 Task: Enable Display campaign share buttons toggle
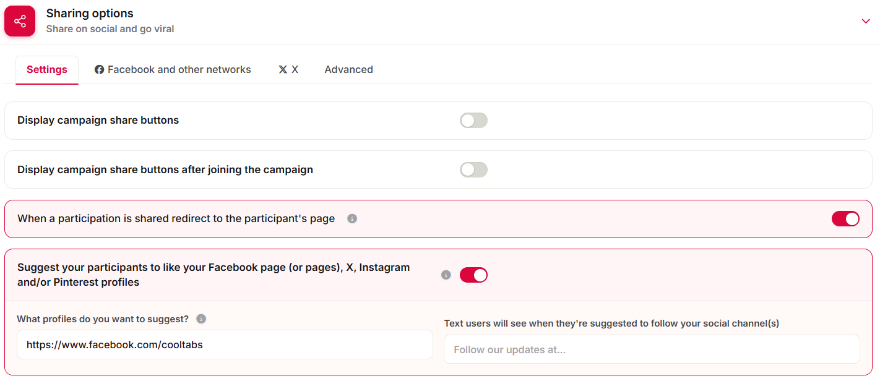click(x=473, y=121)
